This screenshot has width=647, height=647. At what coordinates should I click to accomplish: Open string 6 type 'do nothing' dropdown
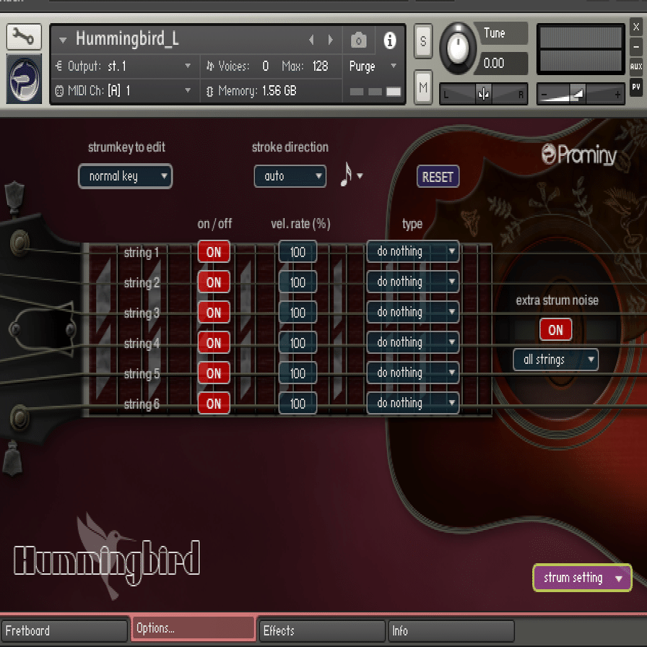pos(413,403)
